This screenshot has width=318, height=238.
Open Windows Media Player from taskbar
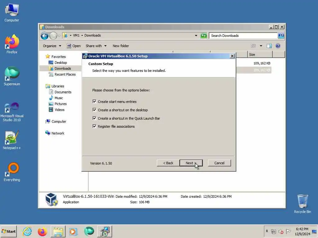click(x=73, y=231)
